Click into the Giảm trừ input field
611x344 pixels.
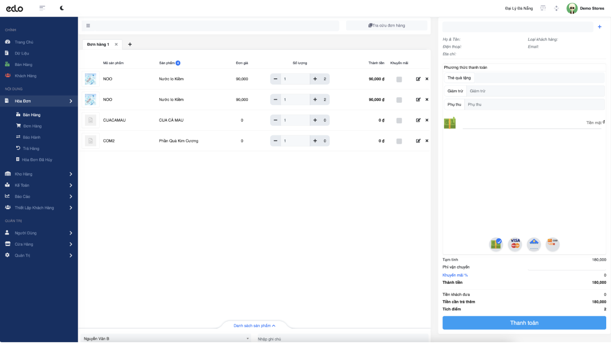pos(536,91)
